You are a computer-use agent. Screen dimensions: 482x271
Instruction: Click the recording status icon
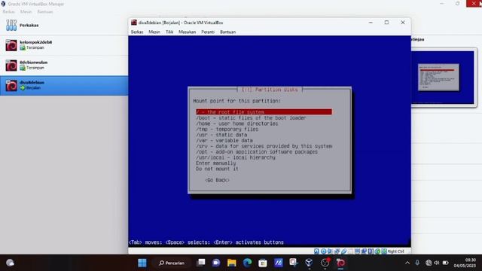click(364, 251)
